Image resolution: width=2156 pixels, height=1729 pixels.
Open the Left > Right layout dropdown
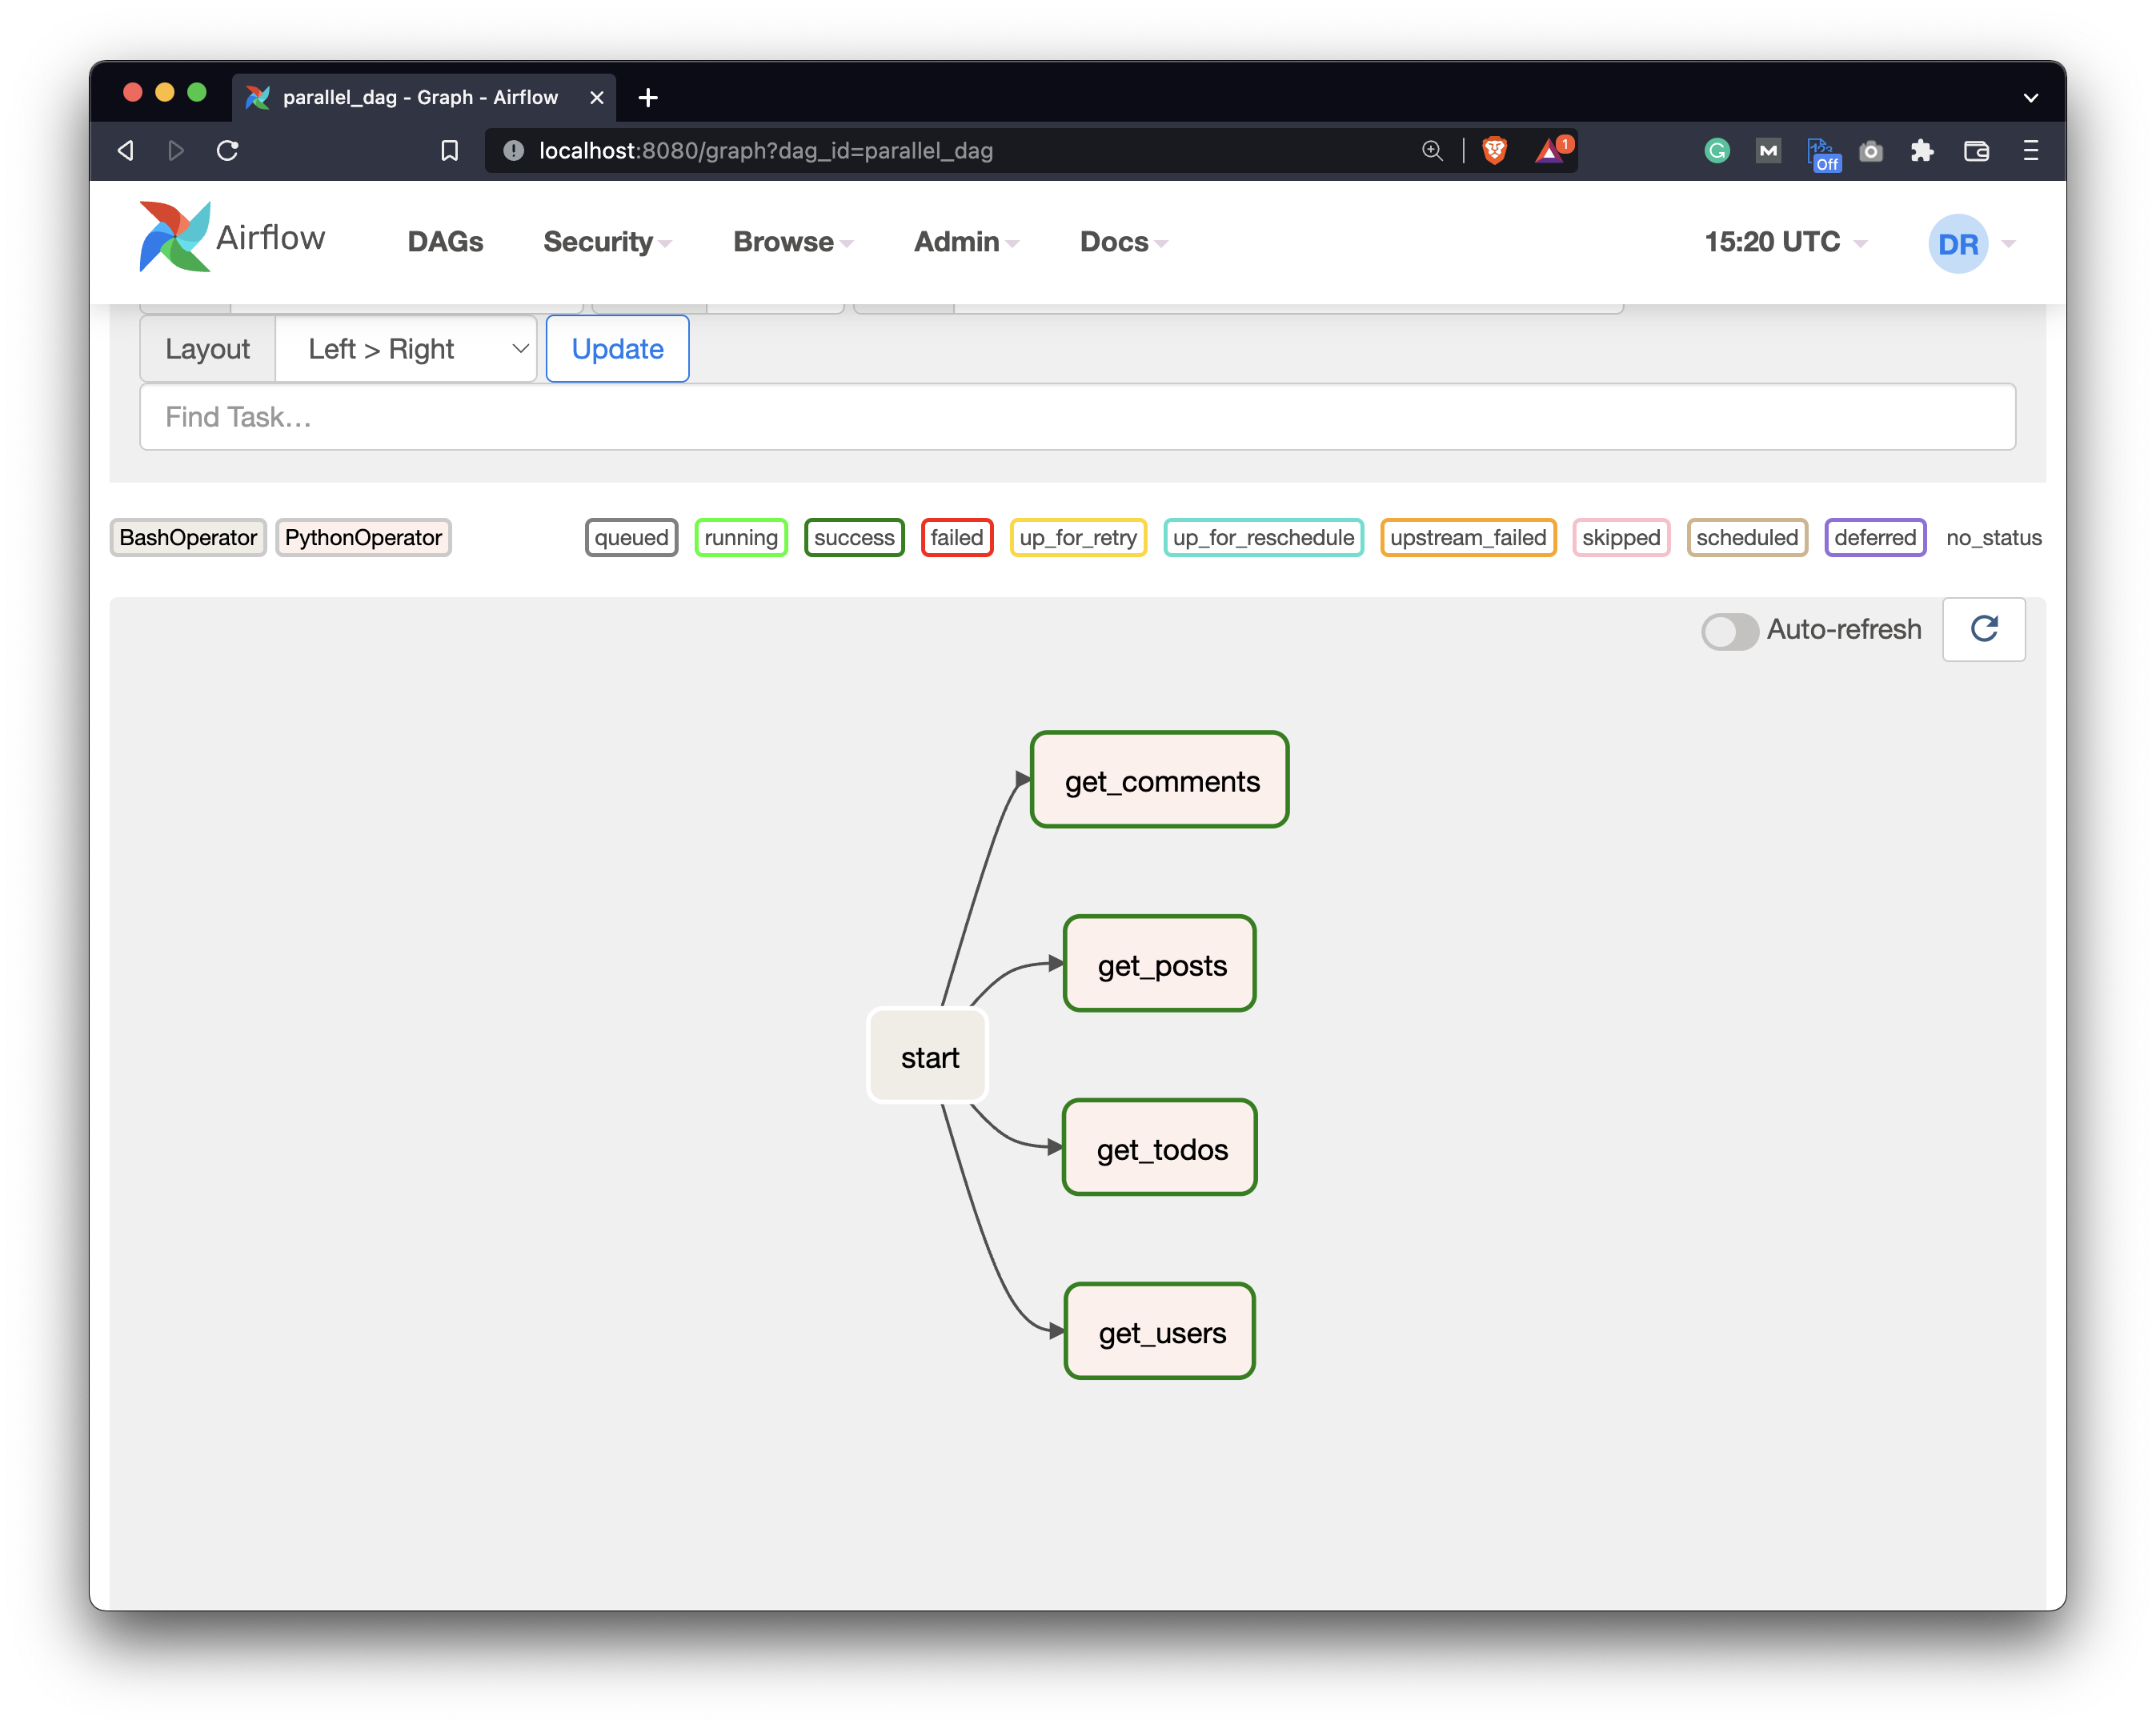point(406,348)
